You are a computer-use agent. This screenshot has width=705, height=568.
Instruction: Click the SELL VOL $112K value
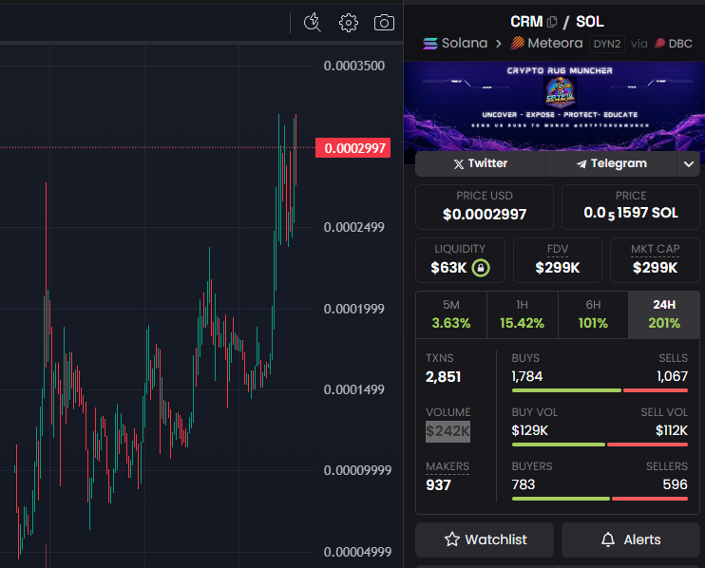pos(672,430)
